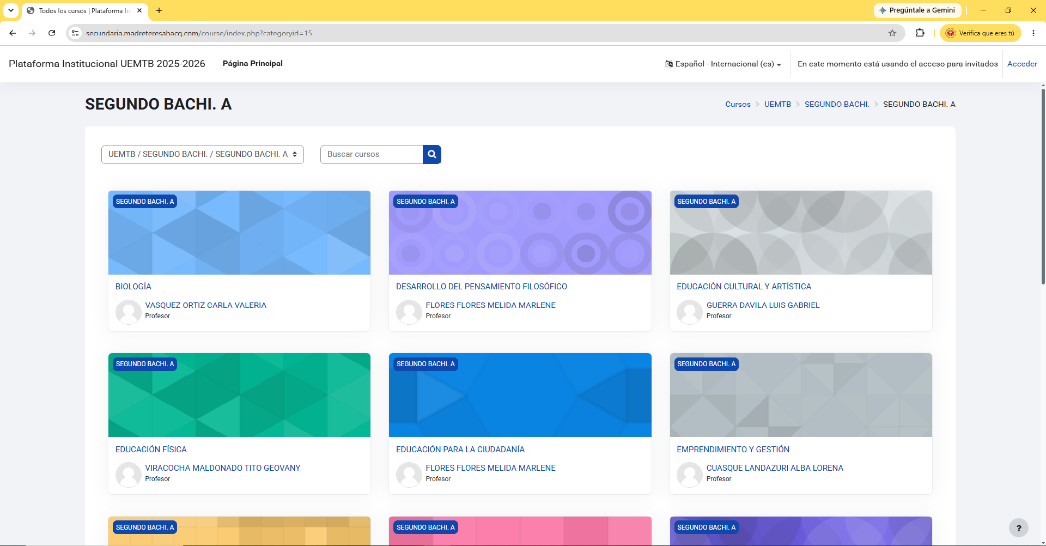This screenshot has height=546, width=1046.
Task: Click avatar of GUERRA DAVILA LUIS GABRIEL
Action: pos(690,312)
